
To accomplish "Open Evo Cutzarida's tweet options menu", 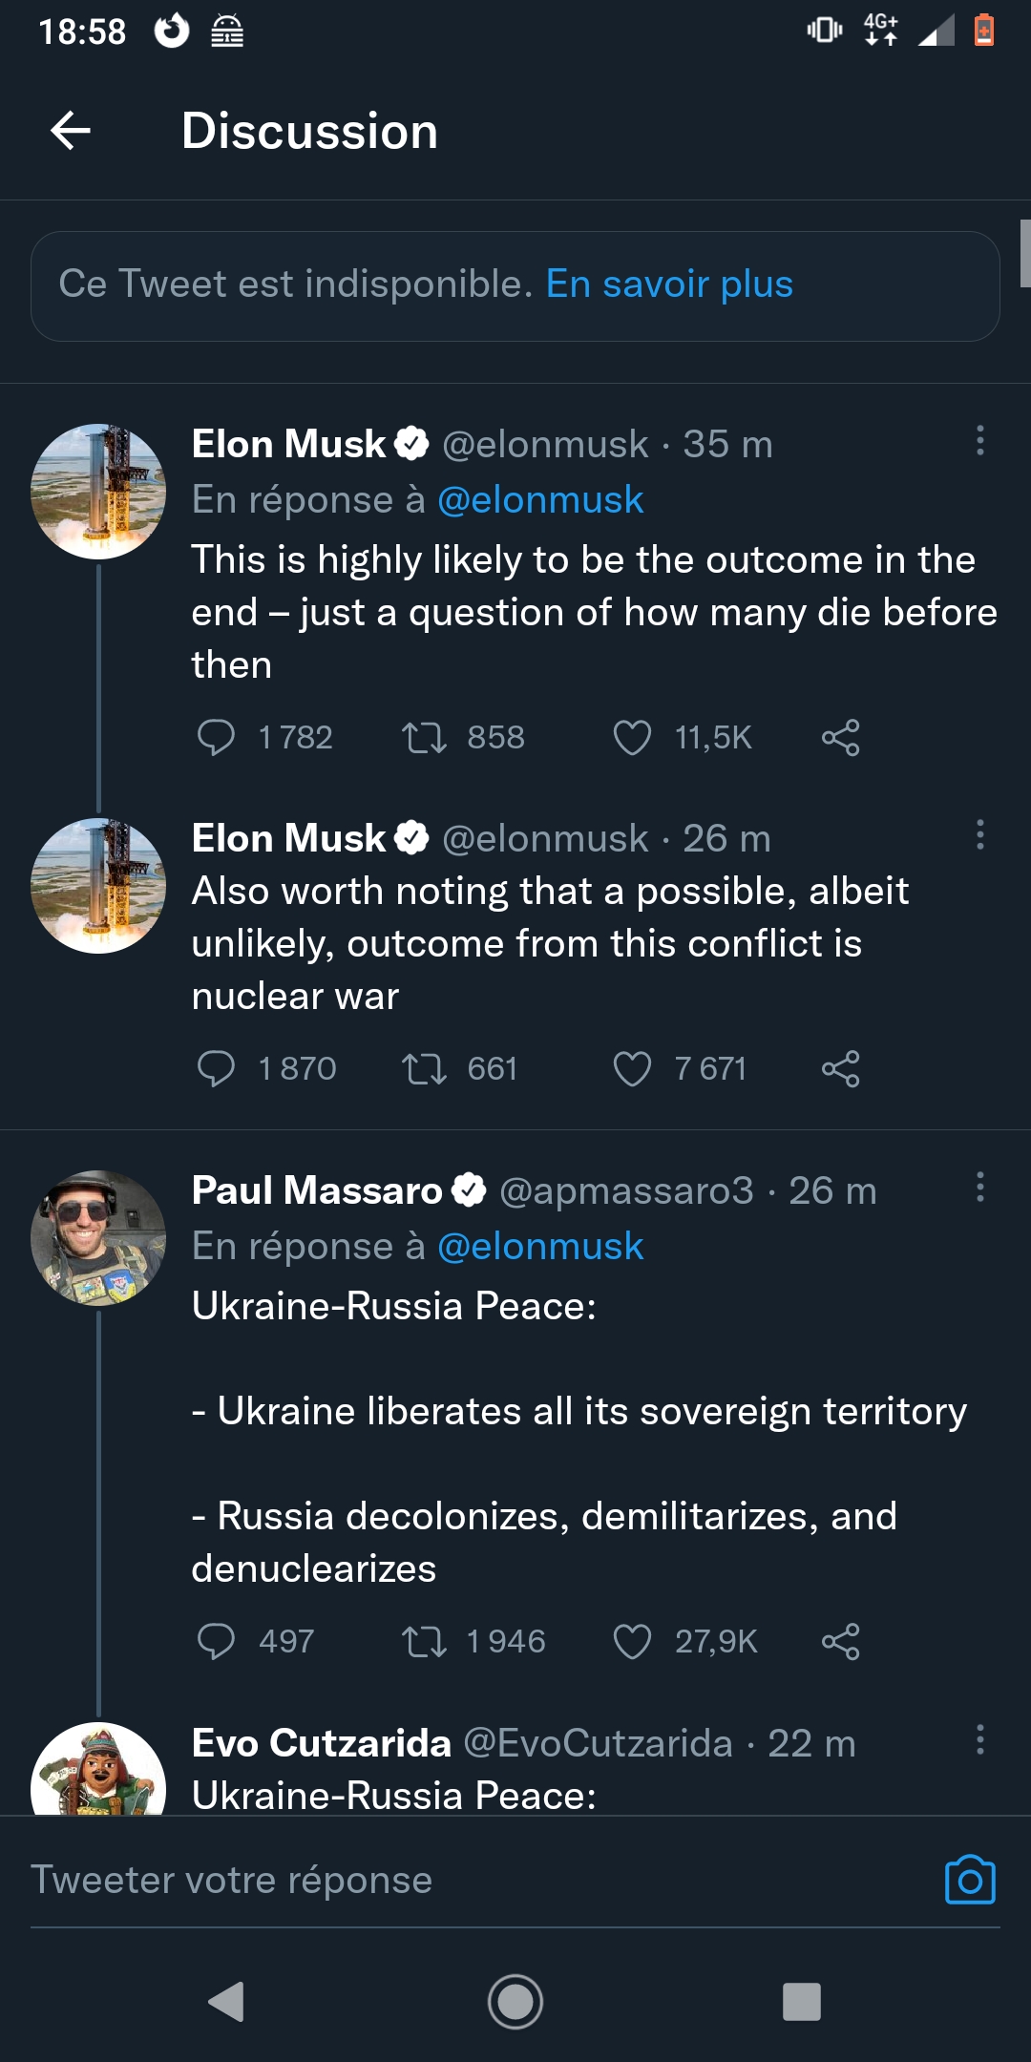I will point(979,1740).
